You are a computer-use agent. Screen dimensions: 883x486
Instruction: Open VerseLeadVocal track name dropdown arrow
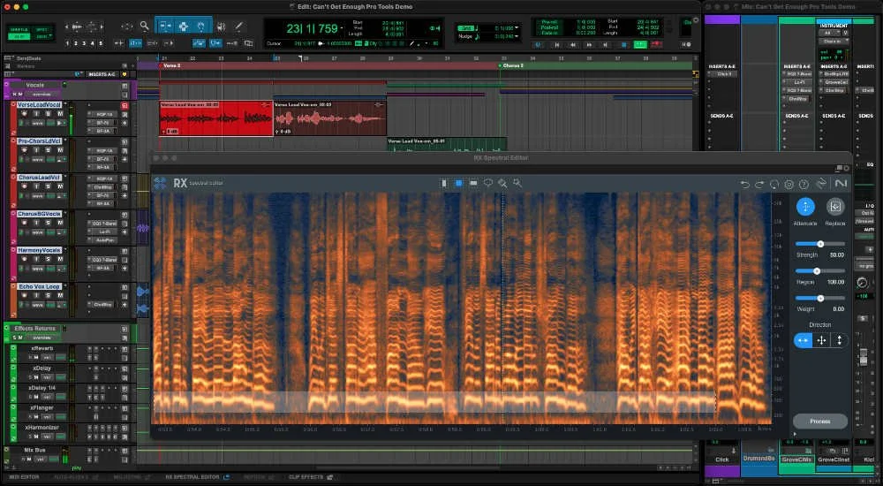(65, 104)
